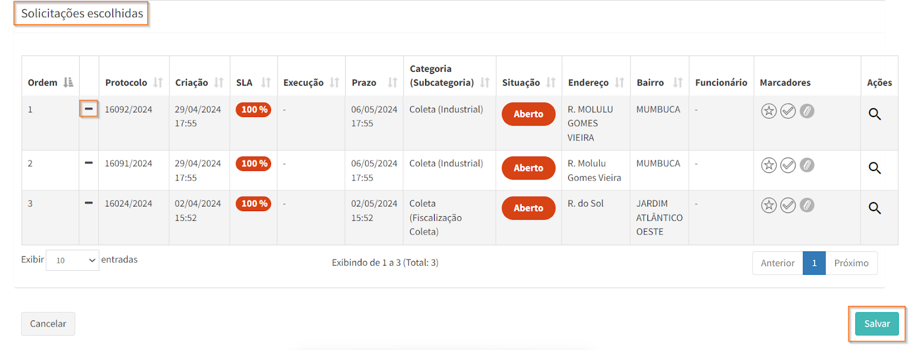The image size is (919, 350).
Task: Remove protocol 16091/2024 with minus icon
Action: pyautogui.click(x=88, y=163)
